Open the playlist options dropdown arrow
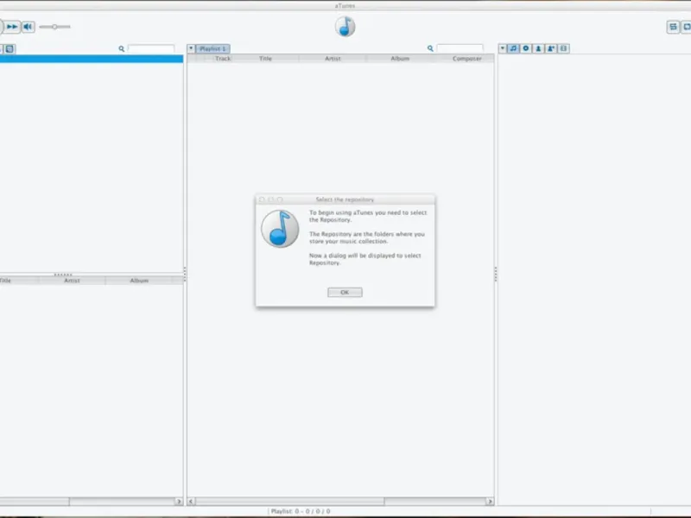The height and width of the screenshot is (518, 691). pos(191,48)
